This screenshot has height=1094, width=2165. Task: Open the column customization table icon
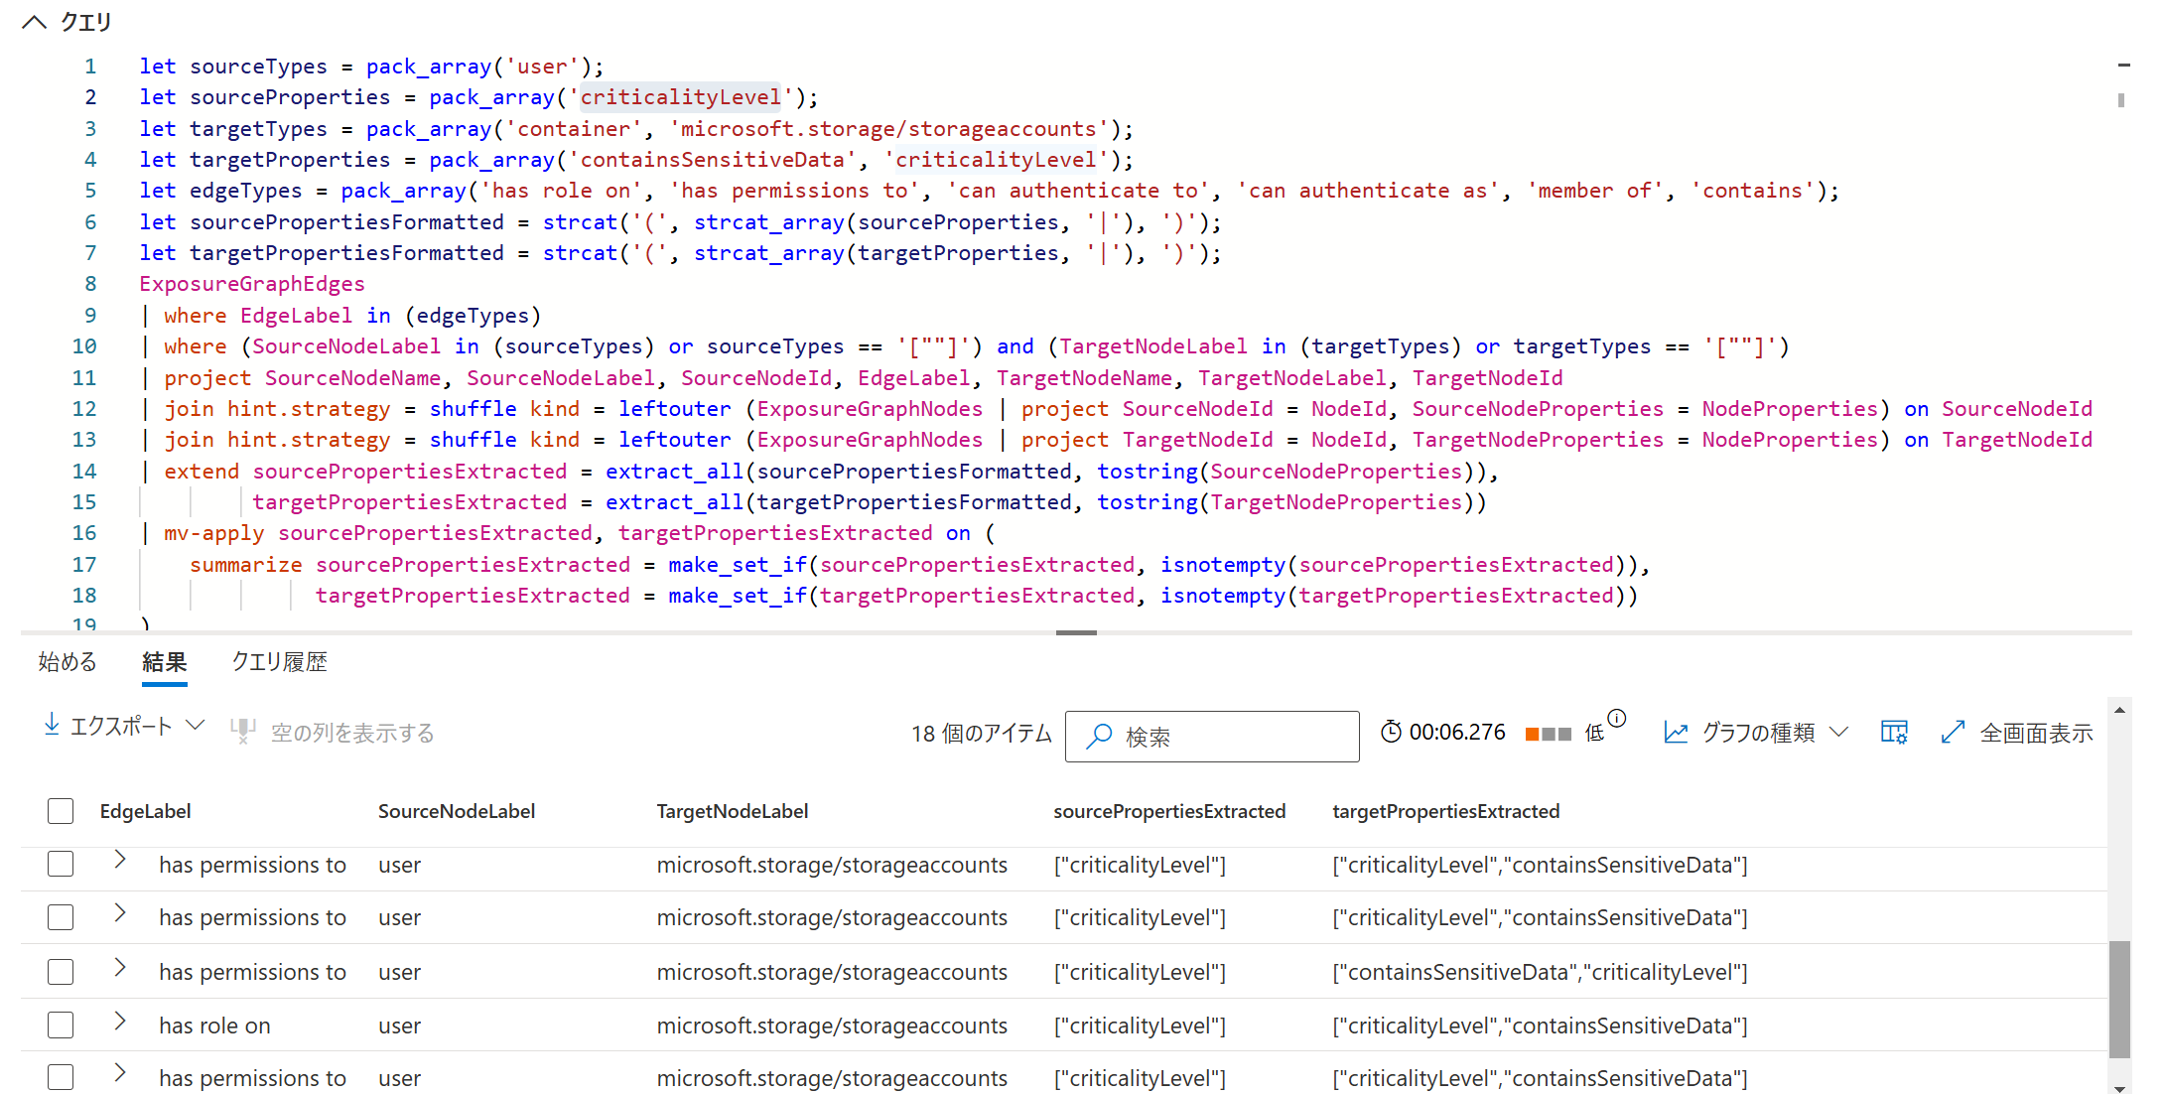click(1893, 733)
